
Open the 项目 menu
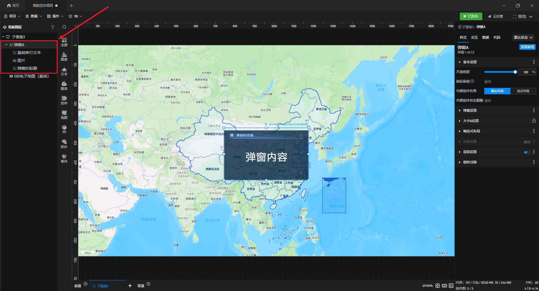[12, 16]
